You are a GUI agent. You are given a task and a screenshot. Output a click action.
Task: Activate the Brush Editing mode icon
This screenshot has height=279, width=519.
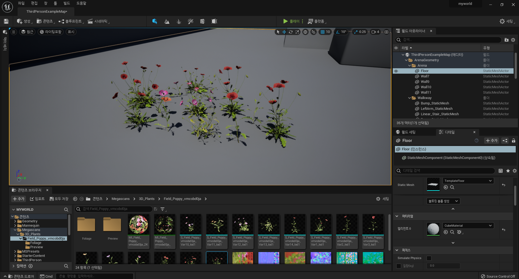214,21
